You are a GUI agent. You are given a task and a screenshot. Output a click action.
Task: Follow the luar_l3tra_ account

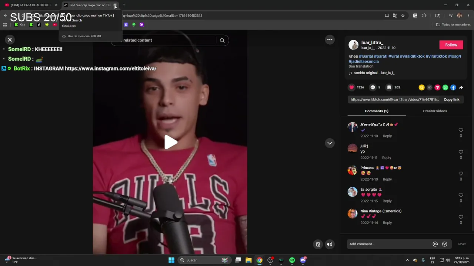(451, 45)
